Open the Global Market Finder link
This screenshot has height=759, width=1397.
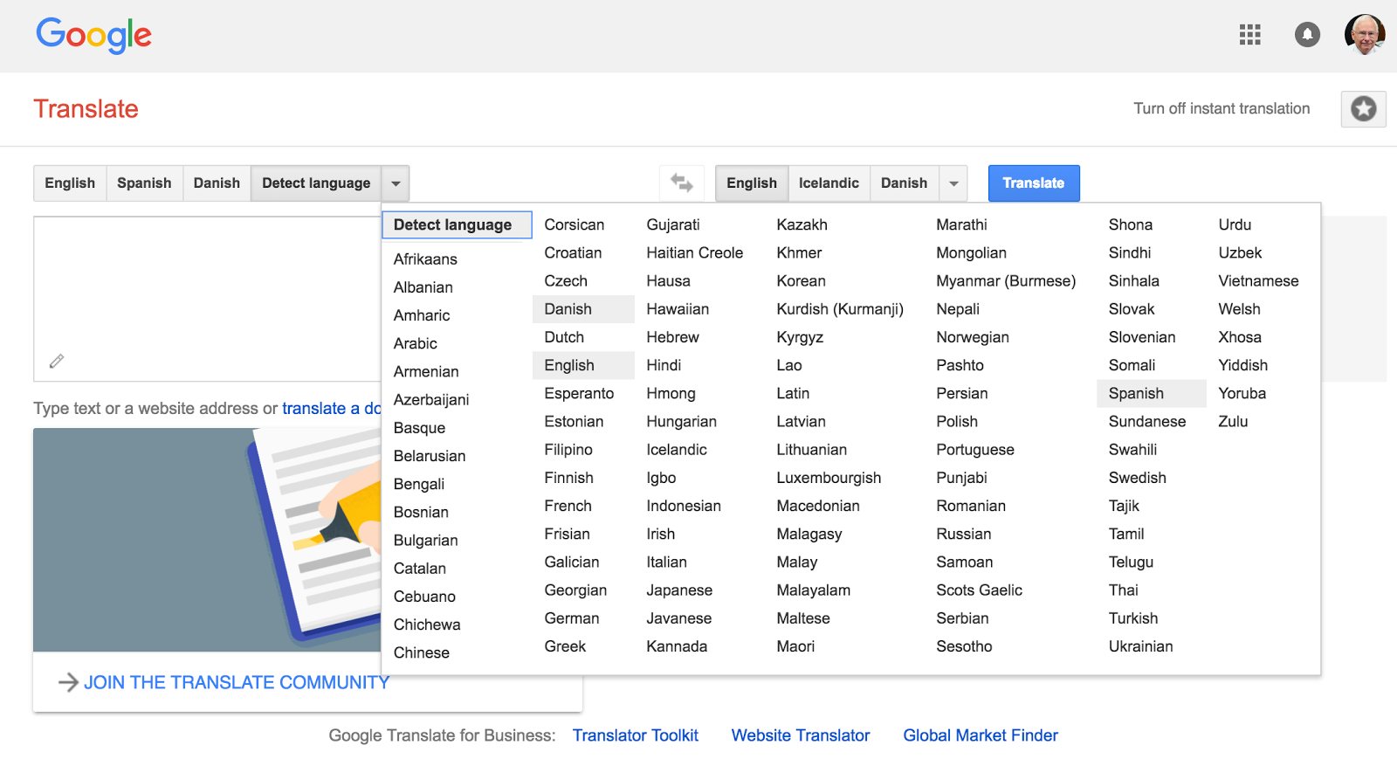click(981, 735)
